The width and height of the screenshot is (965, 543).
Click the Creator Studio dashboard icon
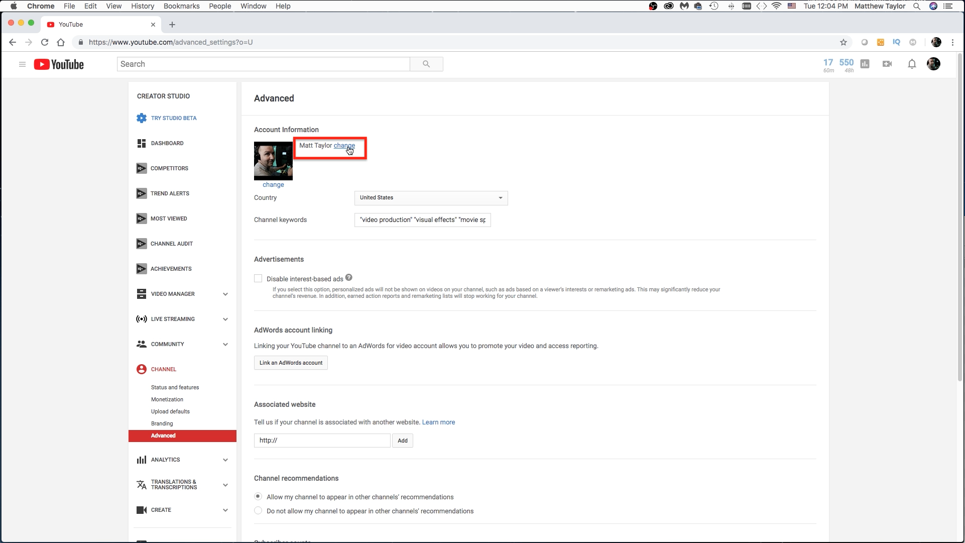[x=141, y=143]
